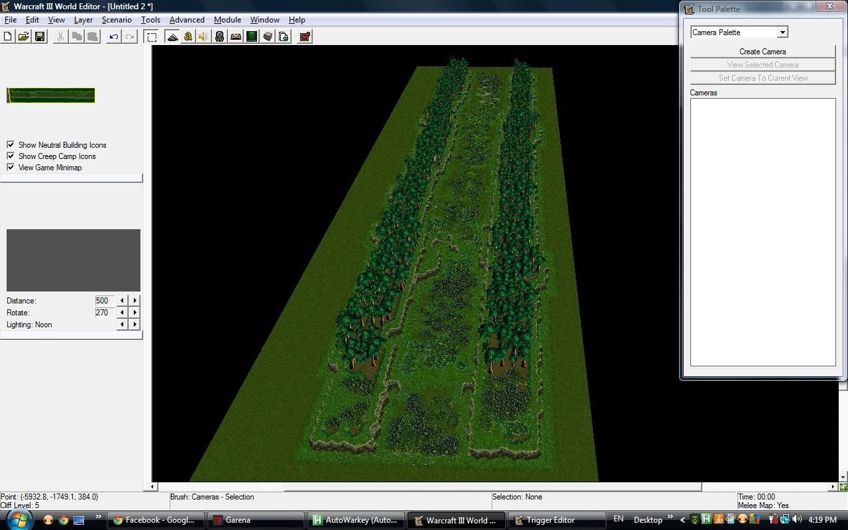The height and width of the screenshot is (530, 848).
Task: Open the Import Manager icon
Action: (284, 36)
